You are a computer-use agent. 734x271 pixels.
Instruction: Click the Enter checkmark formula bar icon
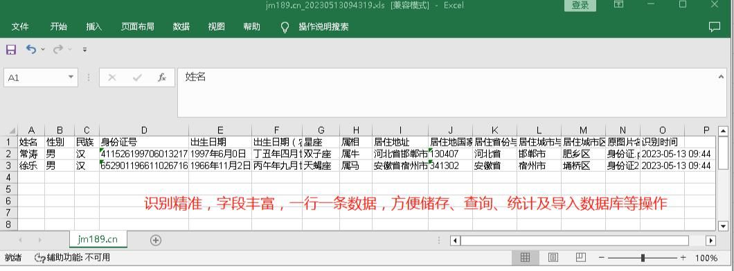[x=137, y=78]
